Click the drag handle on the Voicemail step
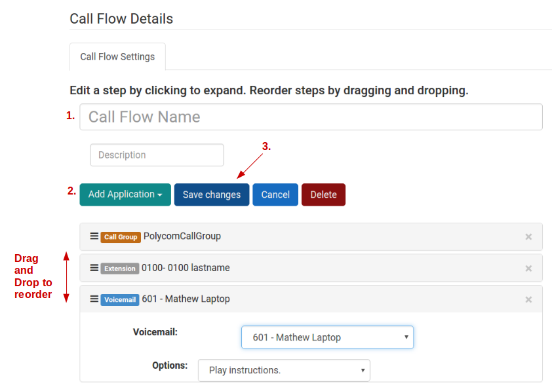 click(92, 299)
